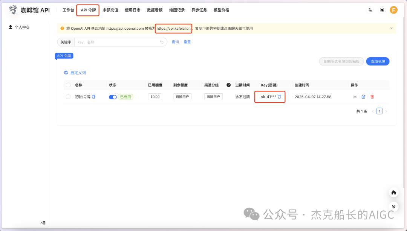Click the https://api.kafeiai.cn address in banner
This screenshot has width=407, height=231.
tap(173, 29)
